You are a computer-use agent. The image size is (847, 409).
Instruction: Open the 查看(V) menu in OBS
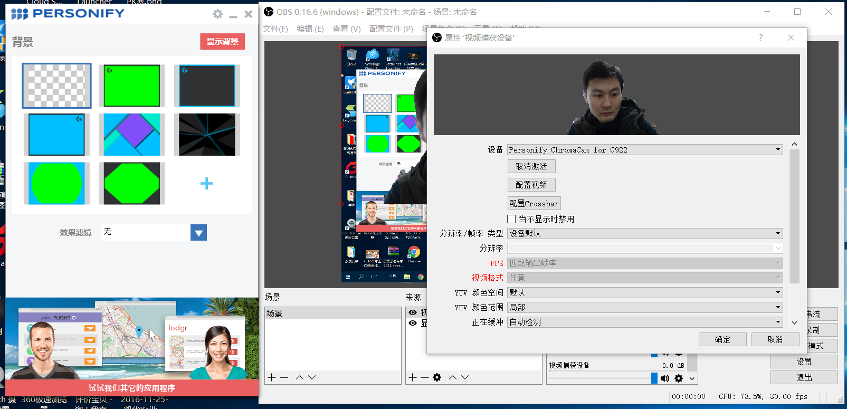(x=347, y=29)
